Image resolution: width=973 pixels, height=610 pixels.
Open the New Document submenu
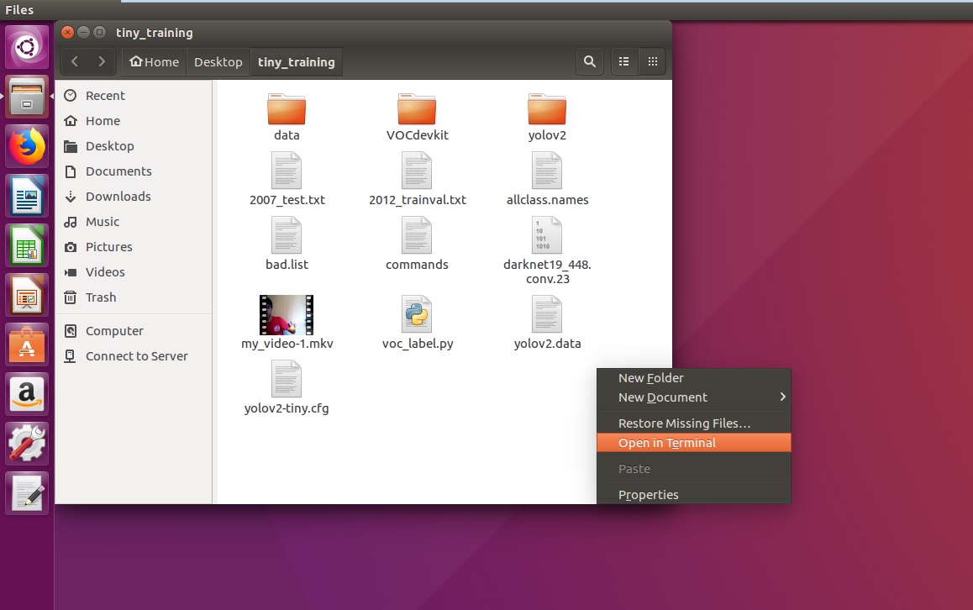click(x=694, y=397)
